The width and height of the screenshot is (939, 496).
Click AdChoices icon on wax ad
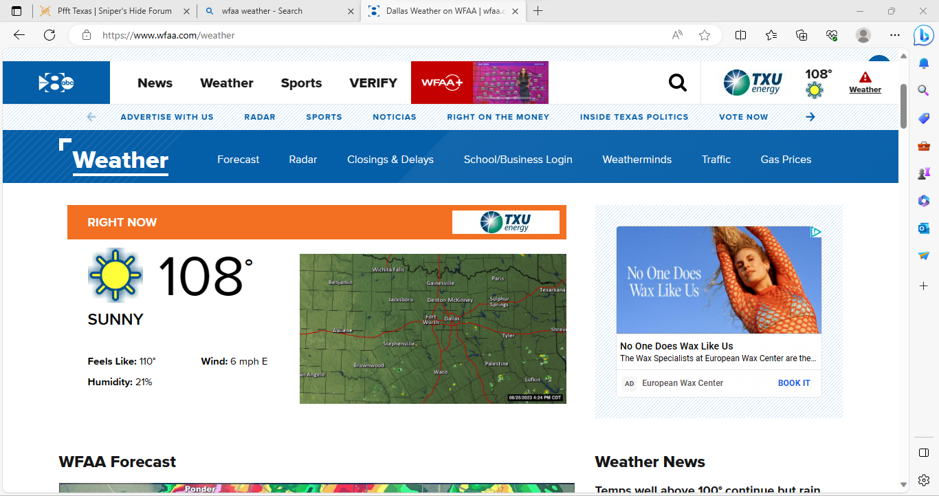(816, 232)
